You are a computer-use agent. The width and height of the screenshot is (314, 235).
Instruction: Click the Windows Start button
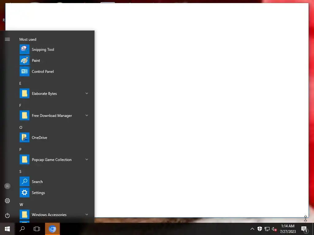[7, 229]
